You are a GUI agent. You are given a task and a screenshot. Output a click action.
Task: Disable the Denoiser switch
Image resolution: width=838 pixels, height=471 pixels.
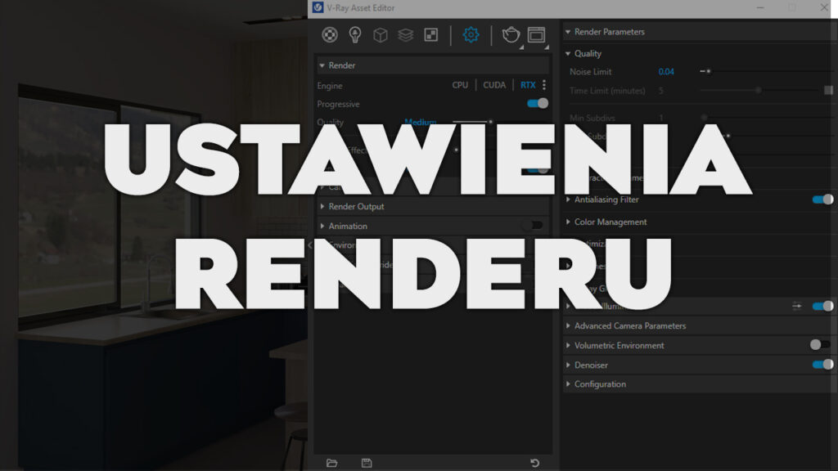point(822,365)
